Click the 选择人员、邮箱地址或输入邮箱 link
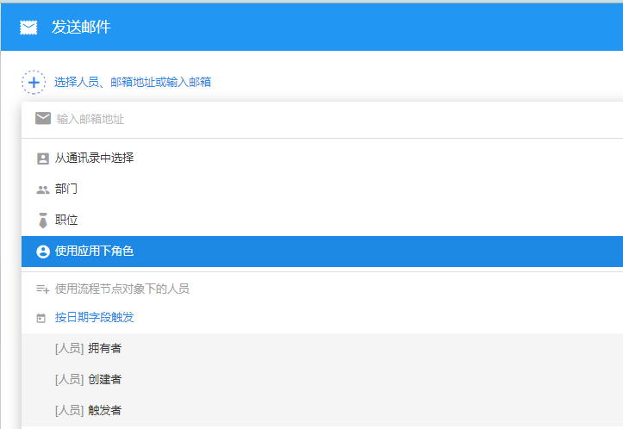Screen dimensions: 623x429 [x=133, y=82]
